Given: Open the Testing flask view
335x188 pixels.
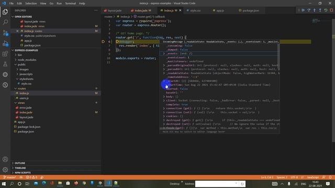Looking at the screenshot, I should click(x=5, y=64).
